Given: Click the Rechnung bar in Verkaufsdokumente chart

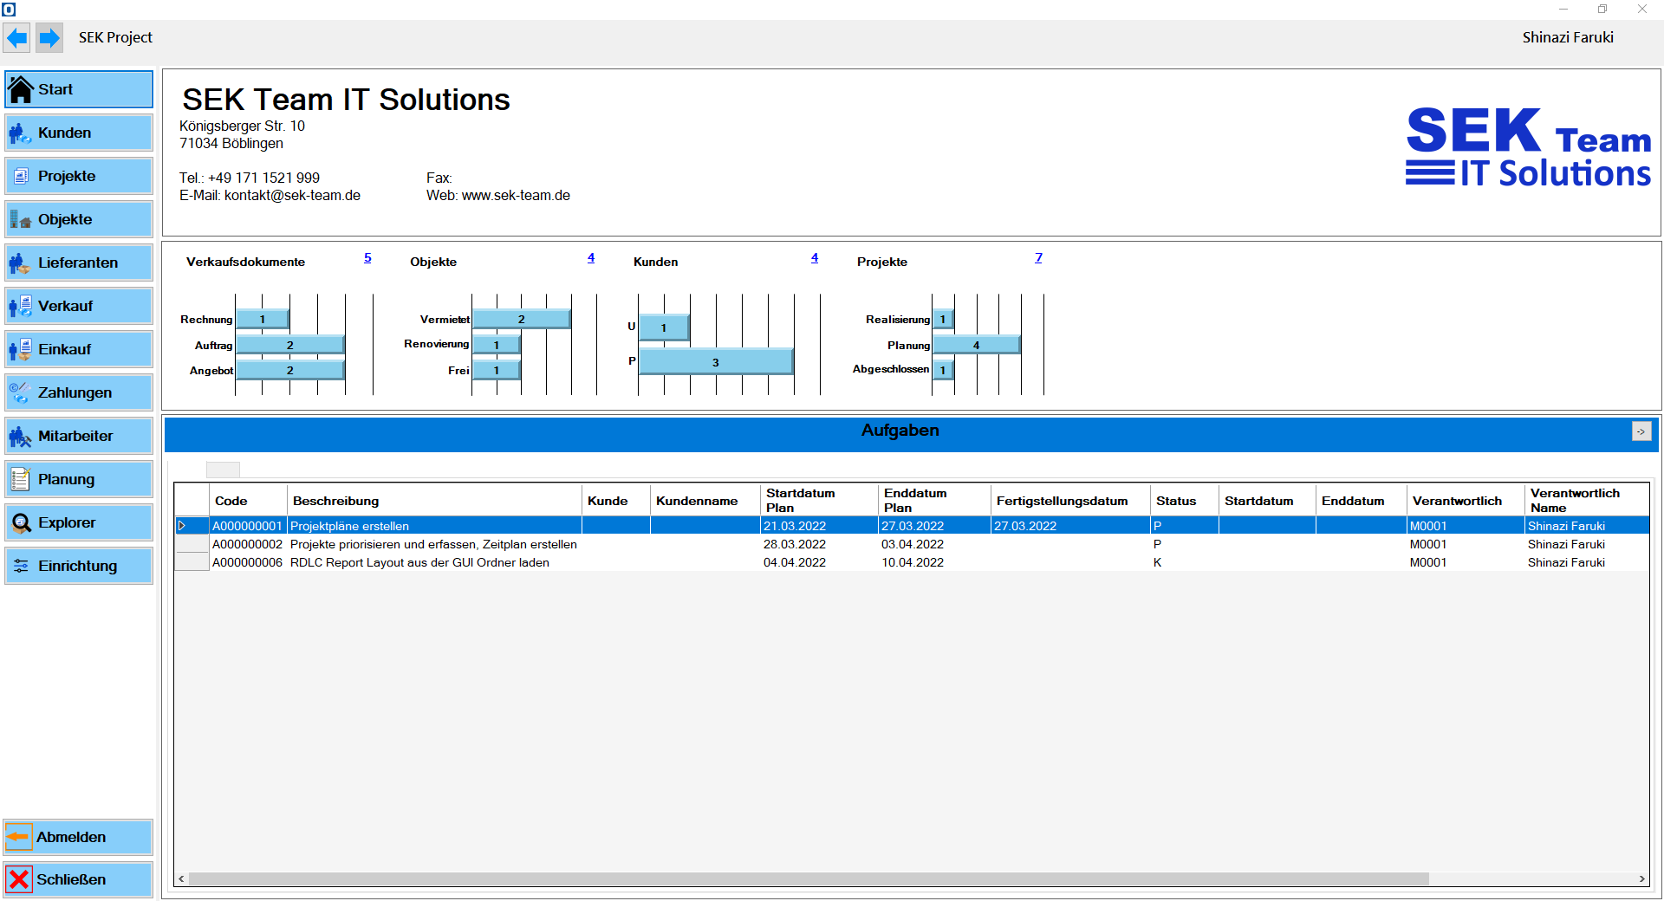Looking at the screenshot, I should (263, 319).
